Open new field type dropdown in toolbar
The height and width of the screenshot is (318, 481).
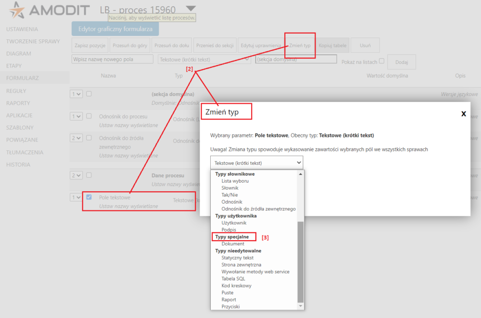click(x=204, y=59)
